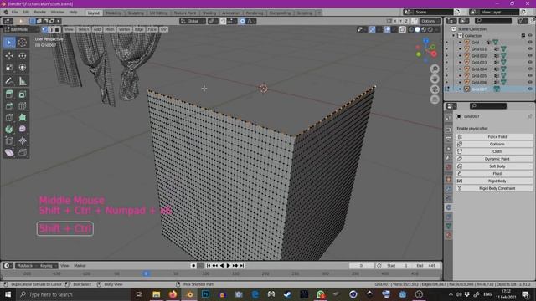Image resolution: width=536 pixels, height=301 pixels.
Task: Uncheck the Collection exclude checkbox
Action: 523,35
